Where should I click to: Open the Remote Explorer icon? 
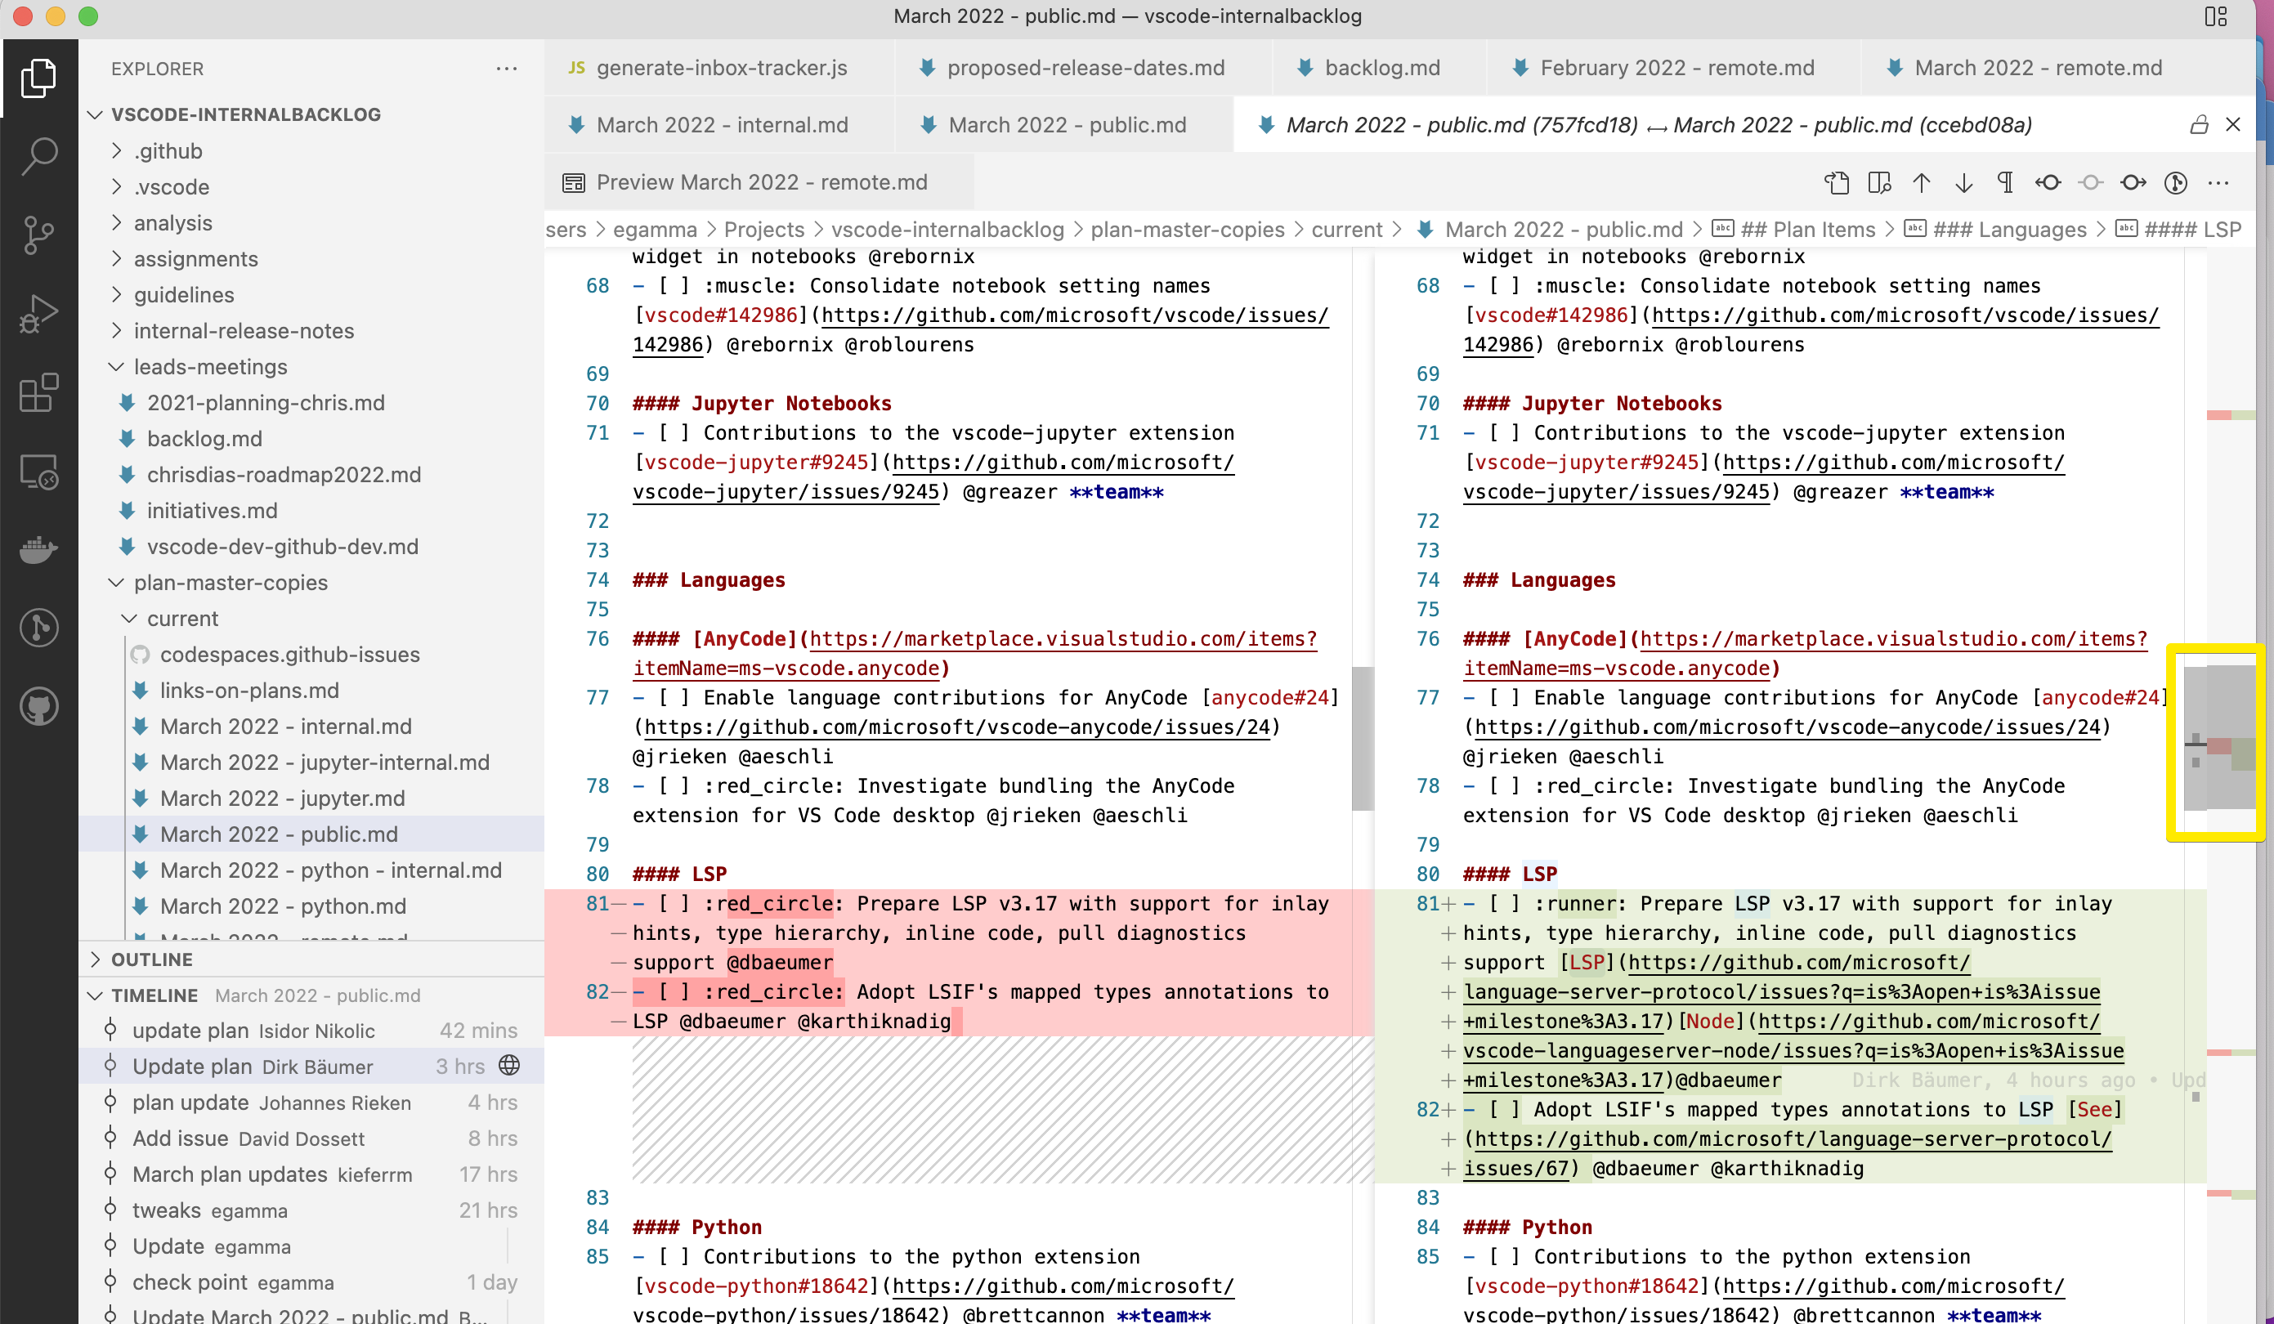pyautogui.click(x=38, y=472)
